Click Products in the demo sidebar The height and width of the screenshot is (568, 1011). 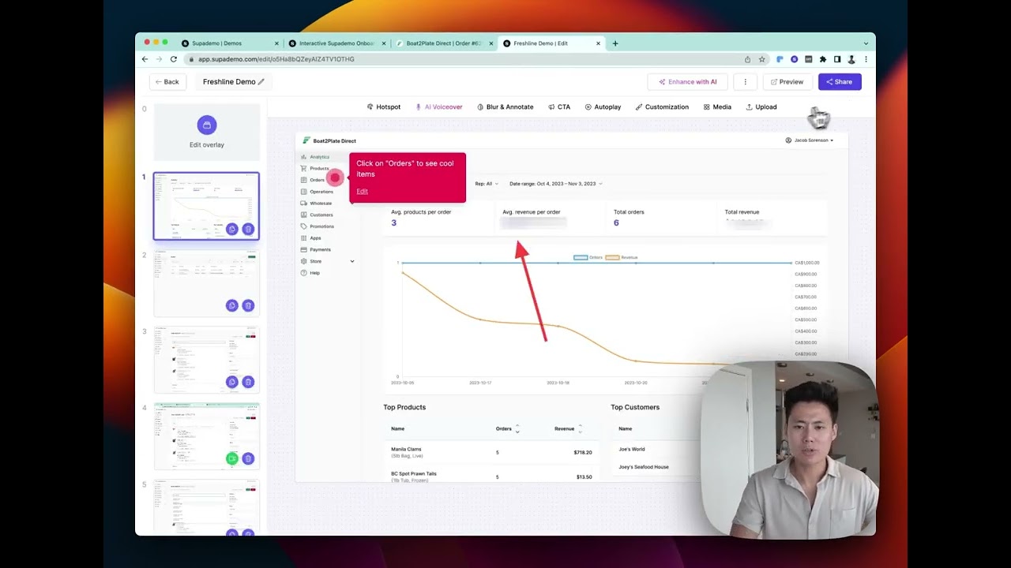coord(314,168)
